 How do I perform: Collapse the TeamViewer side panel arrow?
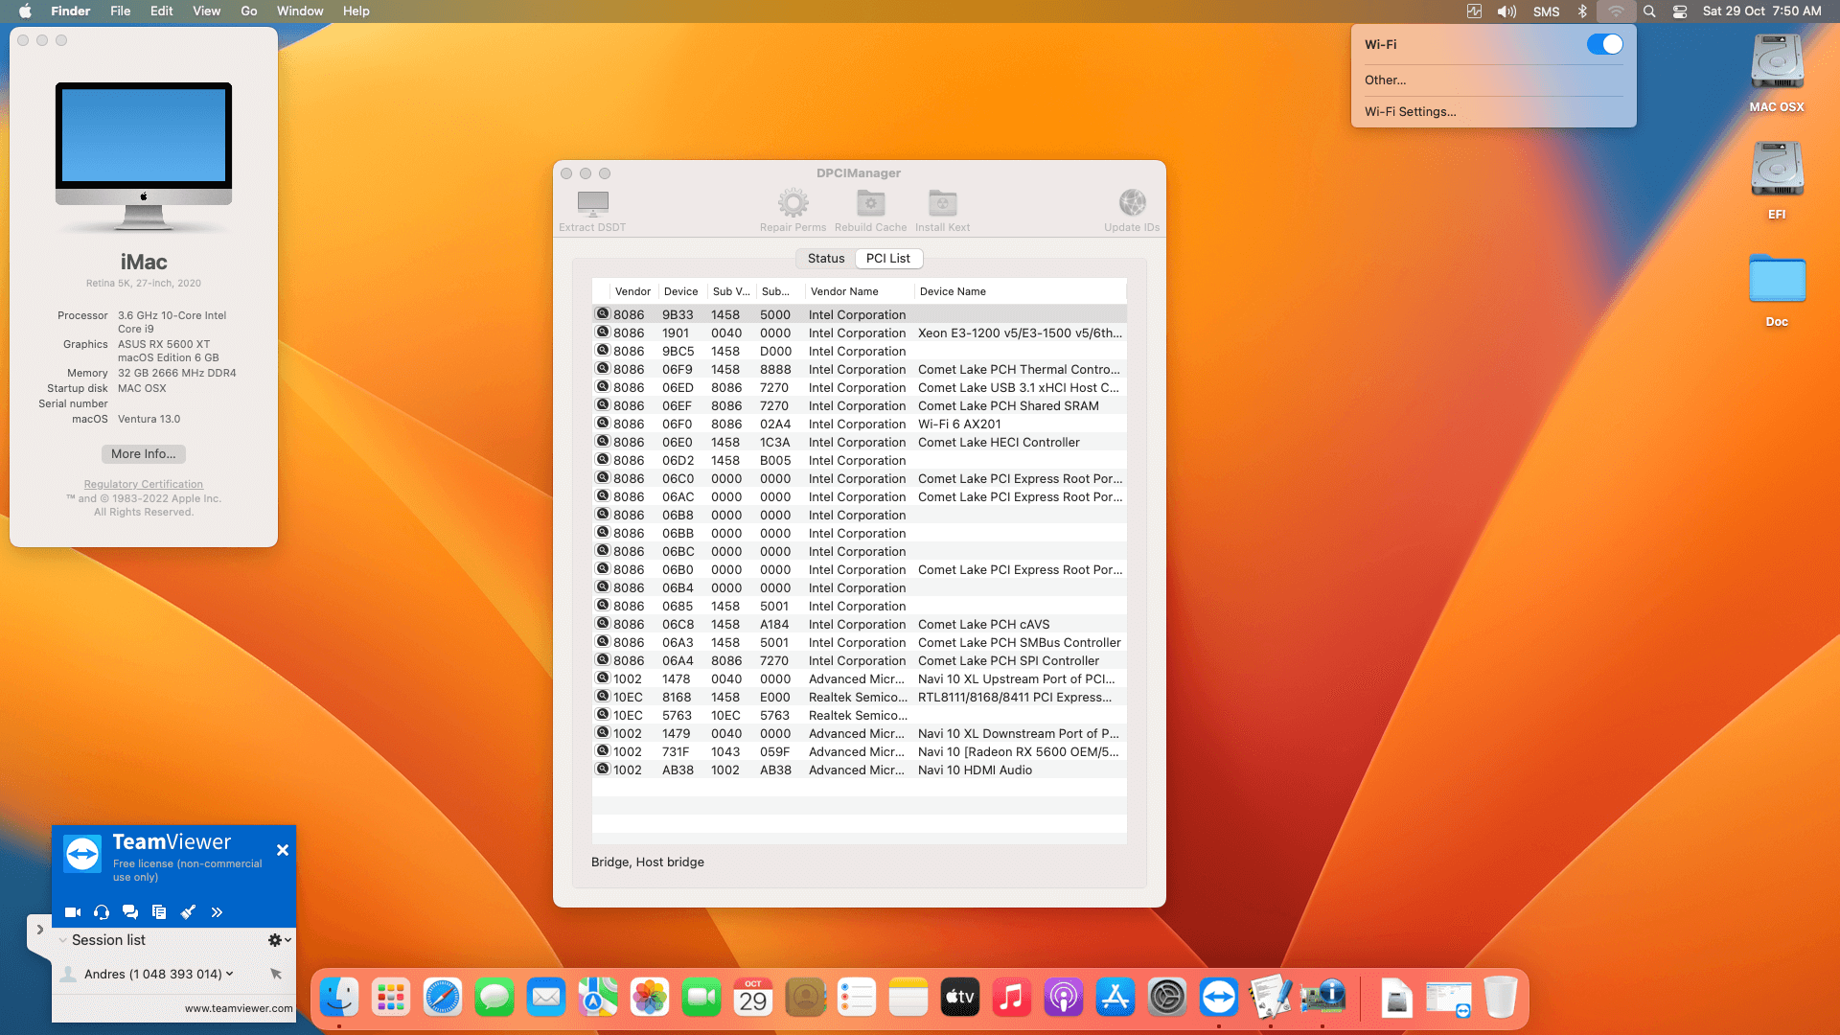coord(39,930)
